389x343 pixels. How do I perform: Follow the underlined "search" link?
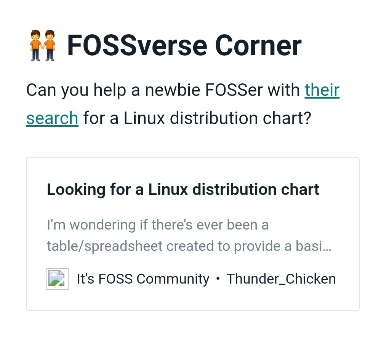[52, 118]
